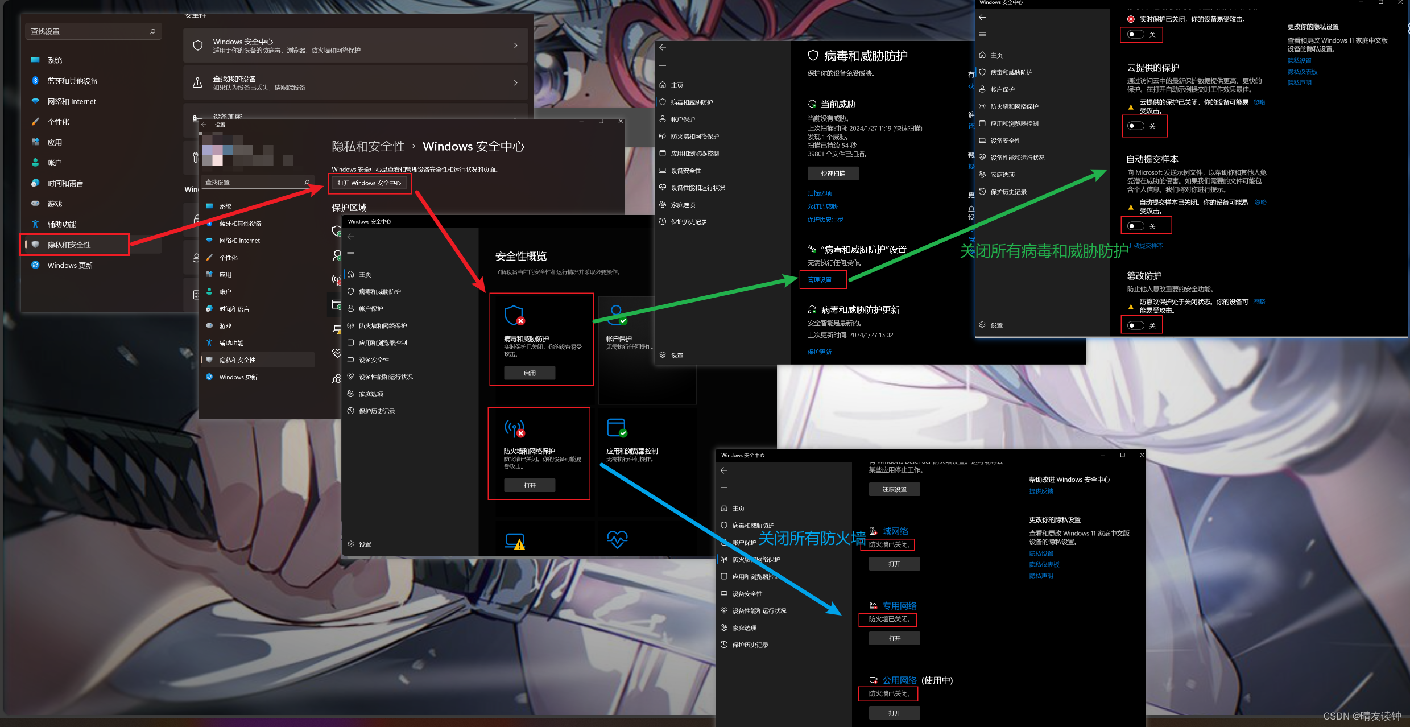Click the search icon in settings search box
1410x727 pixels.
click(152, 31)
